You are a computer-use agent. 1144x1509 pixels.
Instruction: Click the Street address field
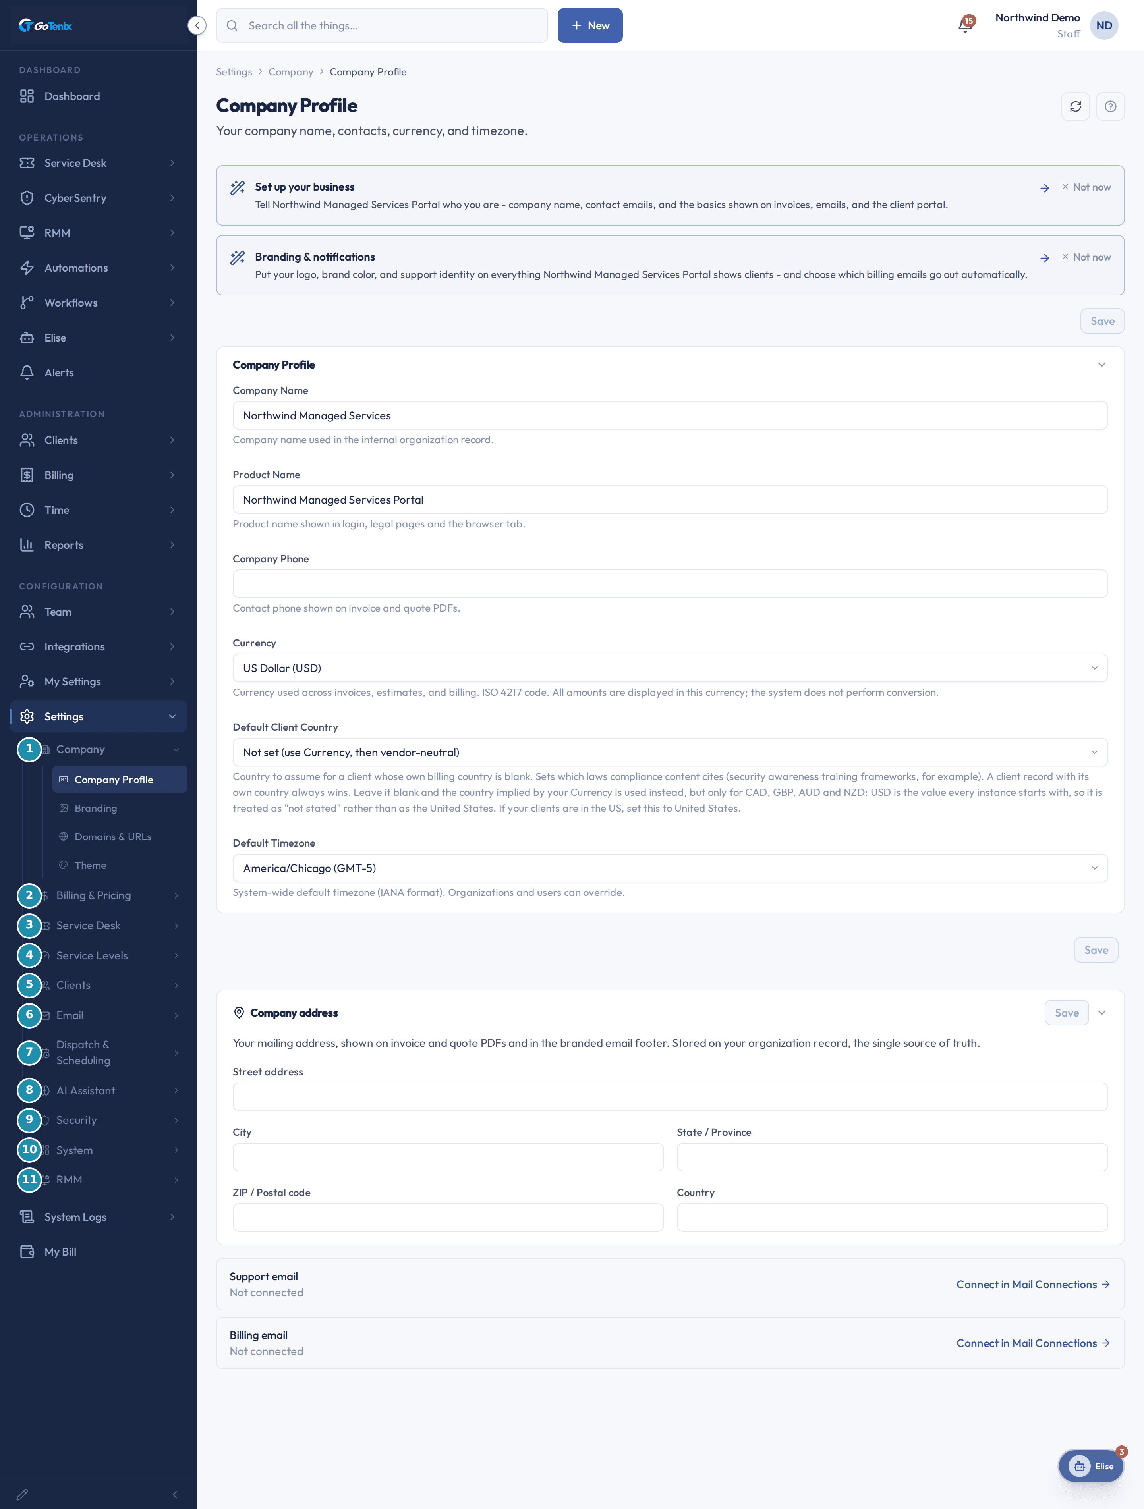[x=670, y=1097]
